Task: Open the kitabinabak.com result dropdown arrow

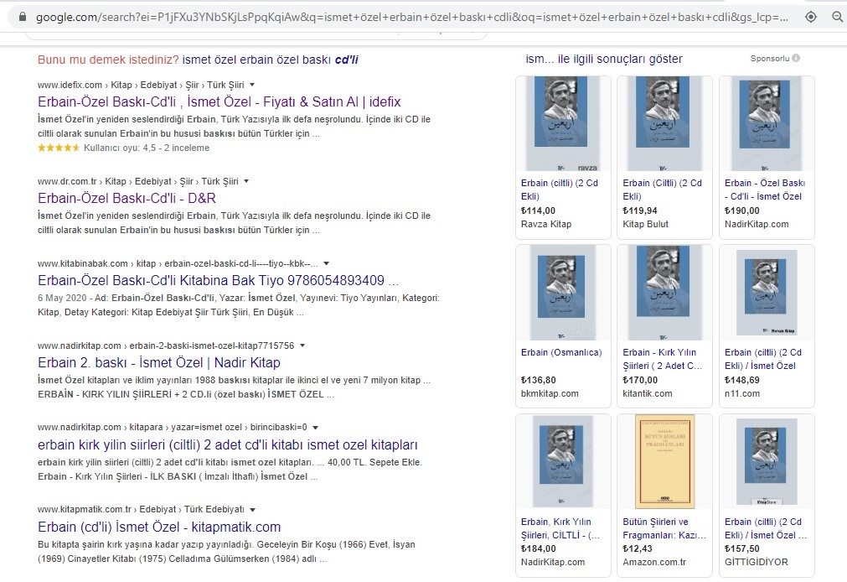Action: 326,263
